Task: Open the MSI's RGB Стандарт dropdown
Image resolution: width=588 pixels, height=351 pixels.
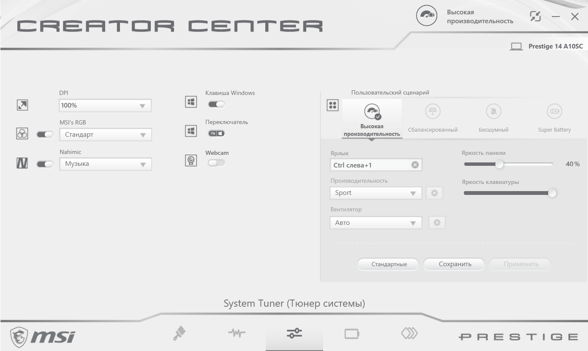Action: (x=105, y=135)
